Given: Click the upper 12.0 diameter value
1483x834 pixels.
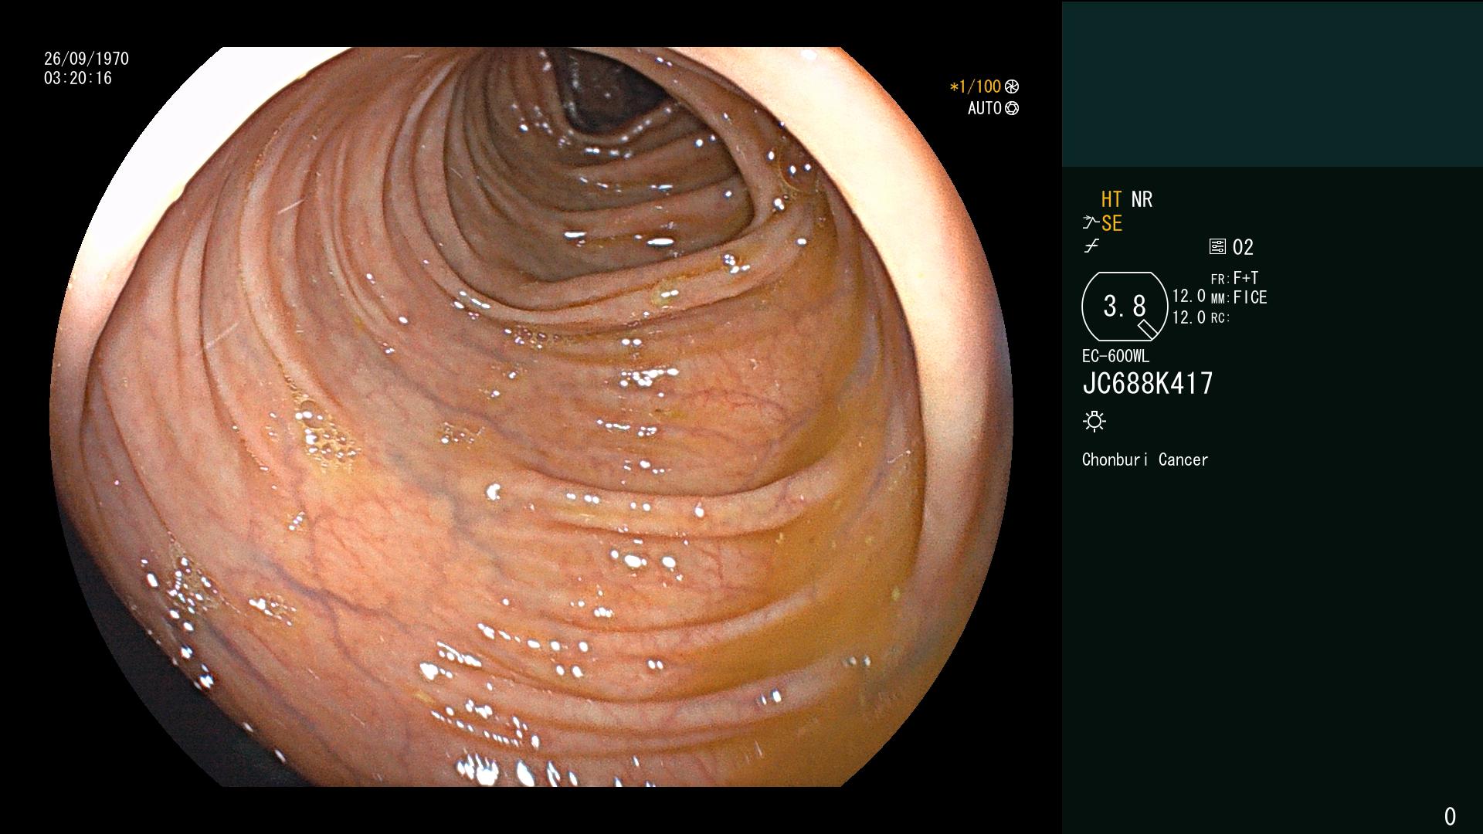Looking at the screenshot, I should point(1189,296).
